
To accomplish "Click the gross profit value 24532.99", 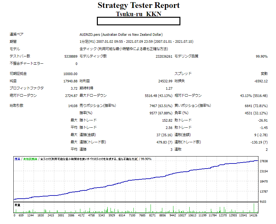I will pyautogui.click(x=165, y=81).
